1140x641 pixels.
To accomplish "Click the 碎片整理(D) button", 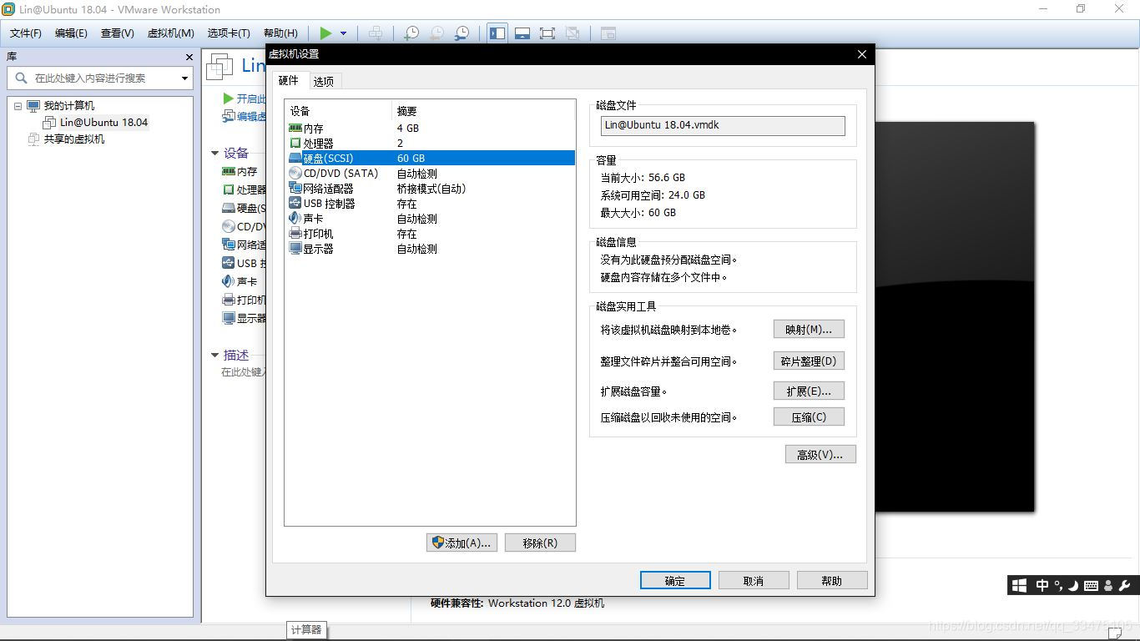I will pyautogui.click(x=809, y=361).
